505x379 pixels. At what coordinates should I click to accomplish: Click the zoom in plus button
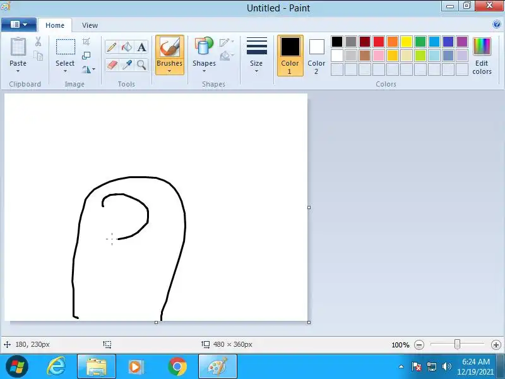point(496,345)
